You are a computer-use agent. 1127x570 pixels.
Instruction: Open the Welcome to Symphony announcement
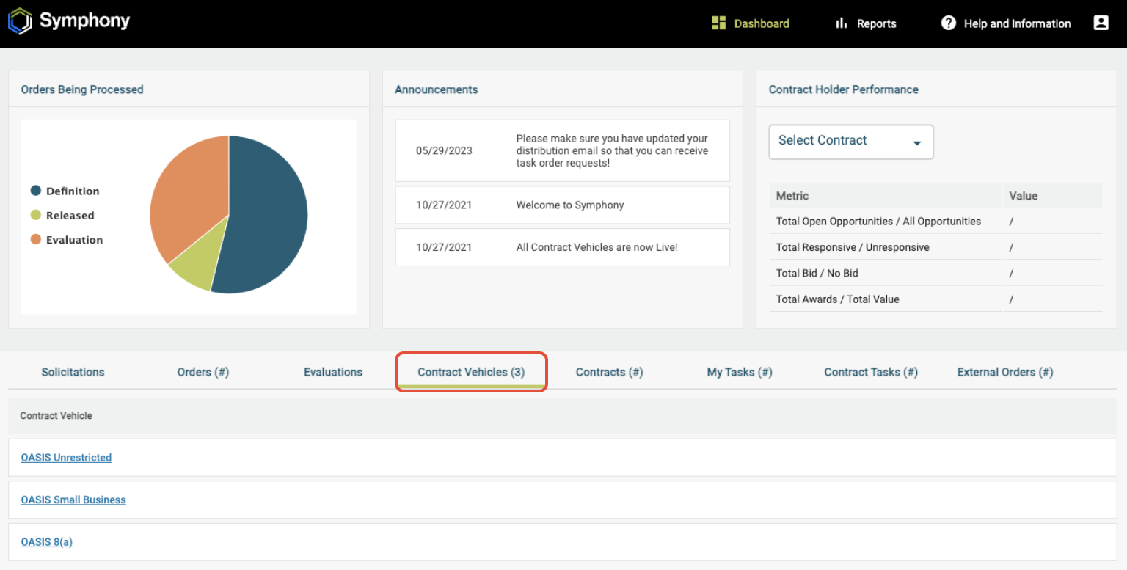click(563, 205)
